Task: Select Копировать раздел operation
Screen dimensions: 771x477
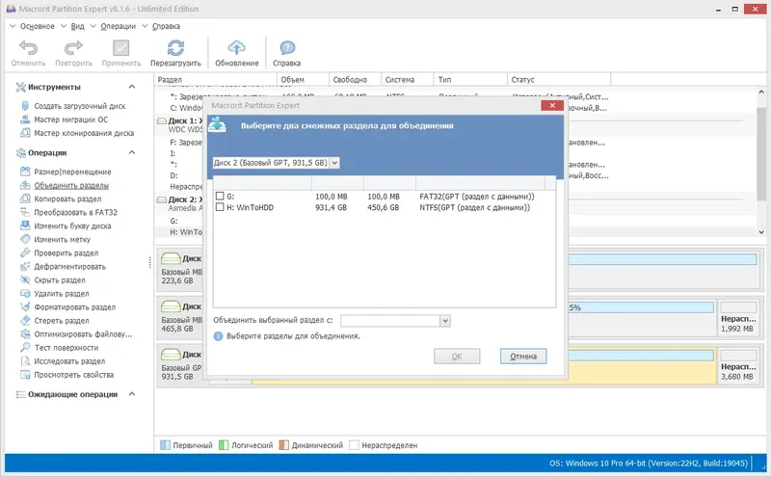Action: point(67,199)
